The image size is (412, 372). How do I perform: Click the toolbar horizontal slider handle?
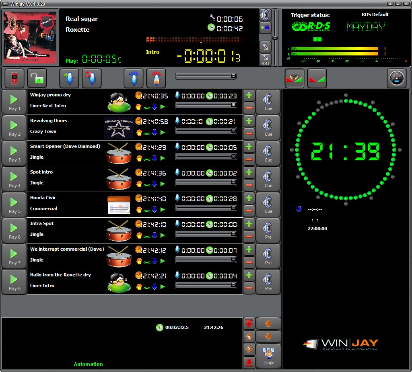coord(233,76)
